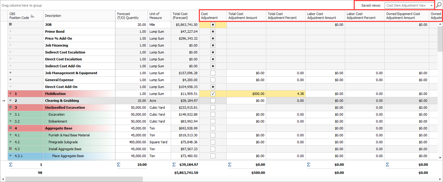
Task: Uncheck Cost Adjustment for Mobilization row
Action: (213, 94)
